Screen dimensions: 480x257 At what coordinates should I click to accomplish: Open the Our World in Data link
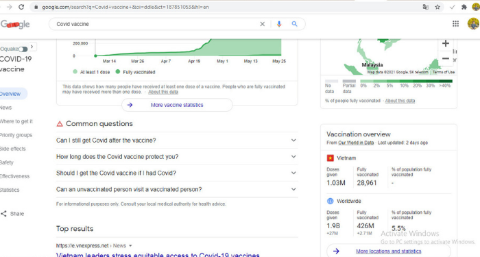coord(356,143)
